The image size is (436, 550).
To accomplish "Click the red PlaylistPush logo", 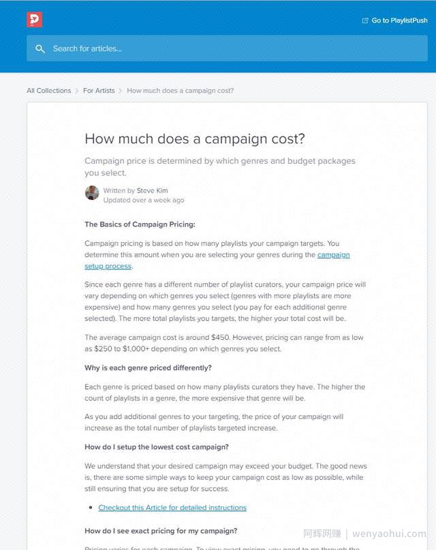I will click(x=34, y=20).
